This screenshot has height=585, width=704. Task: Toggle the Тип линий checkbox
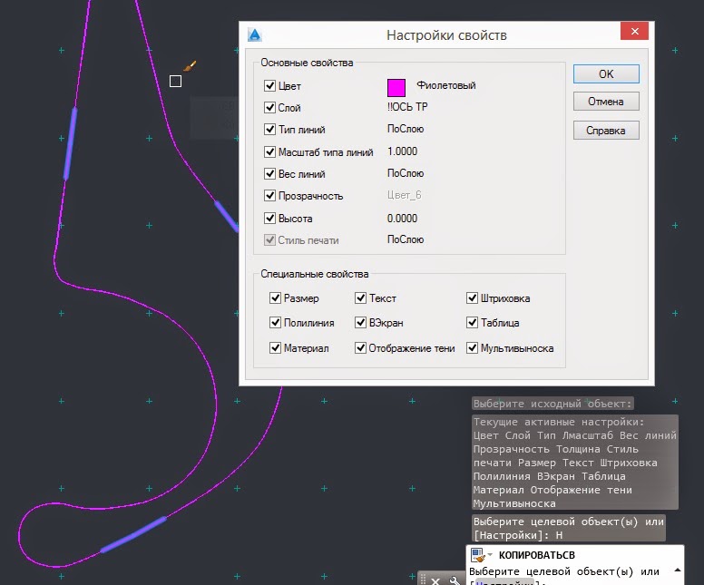tap(269, 130)
